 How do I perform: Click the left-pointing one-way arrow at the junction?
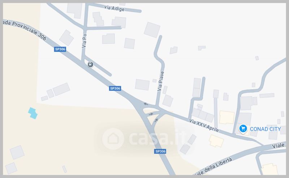146,104
